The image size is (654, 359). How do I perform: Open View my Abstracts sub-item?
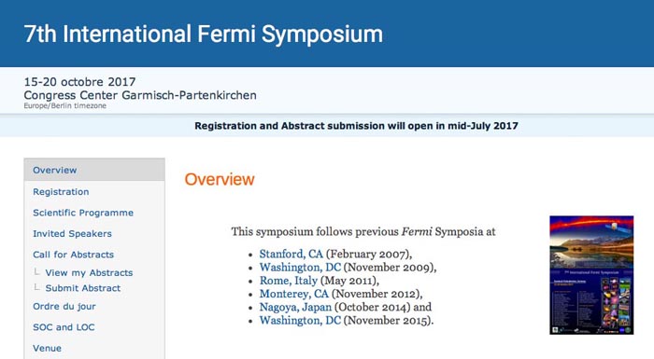coord(89,272)
